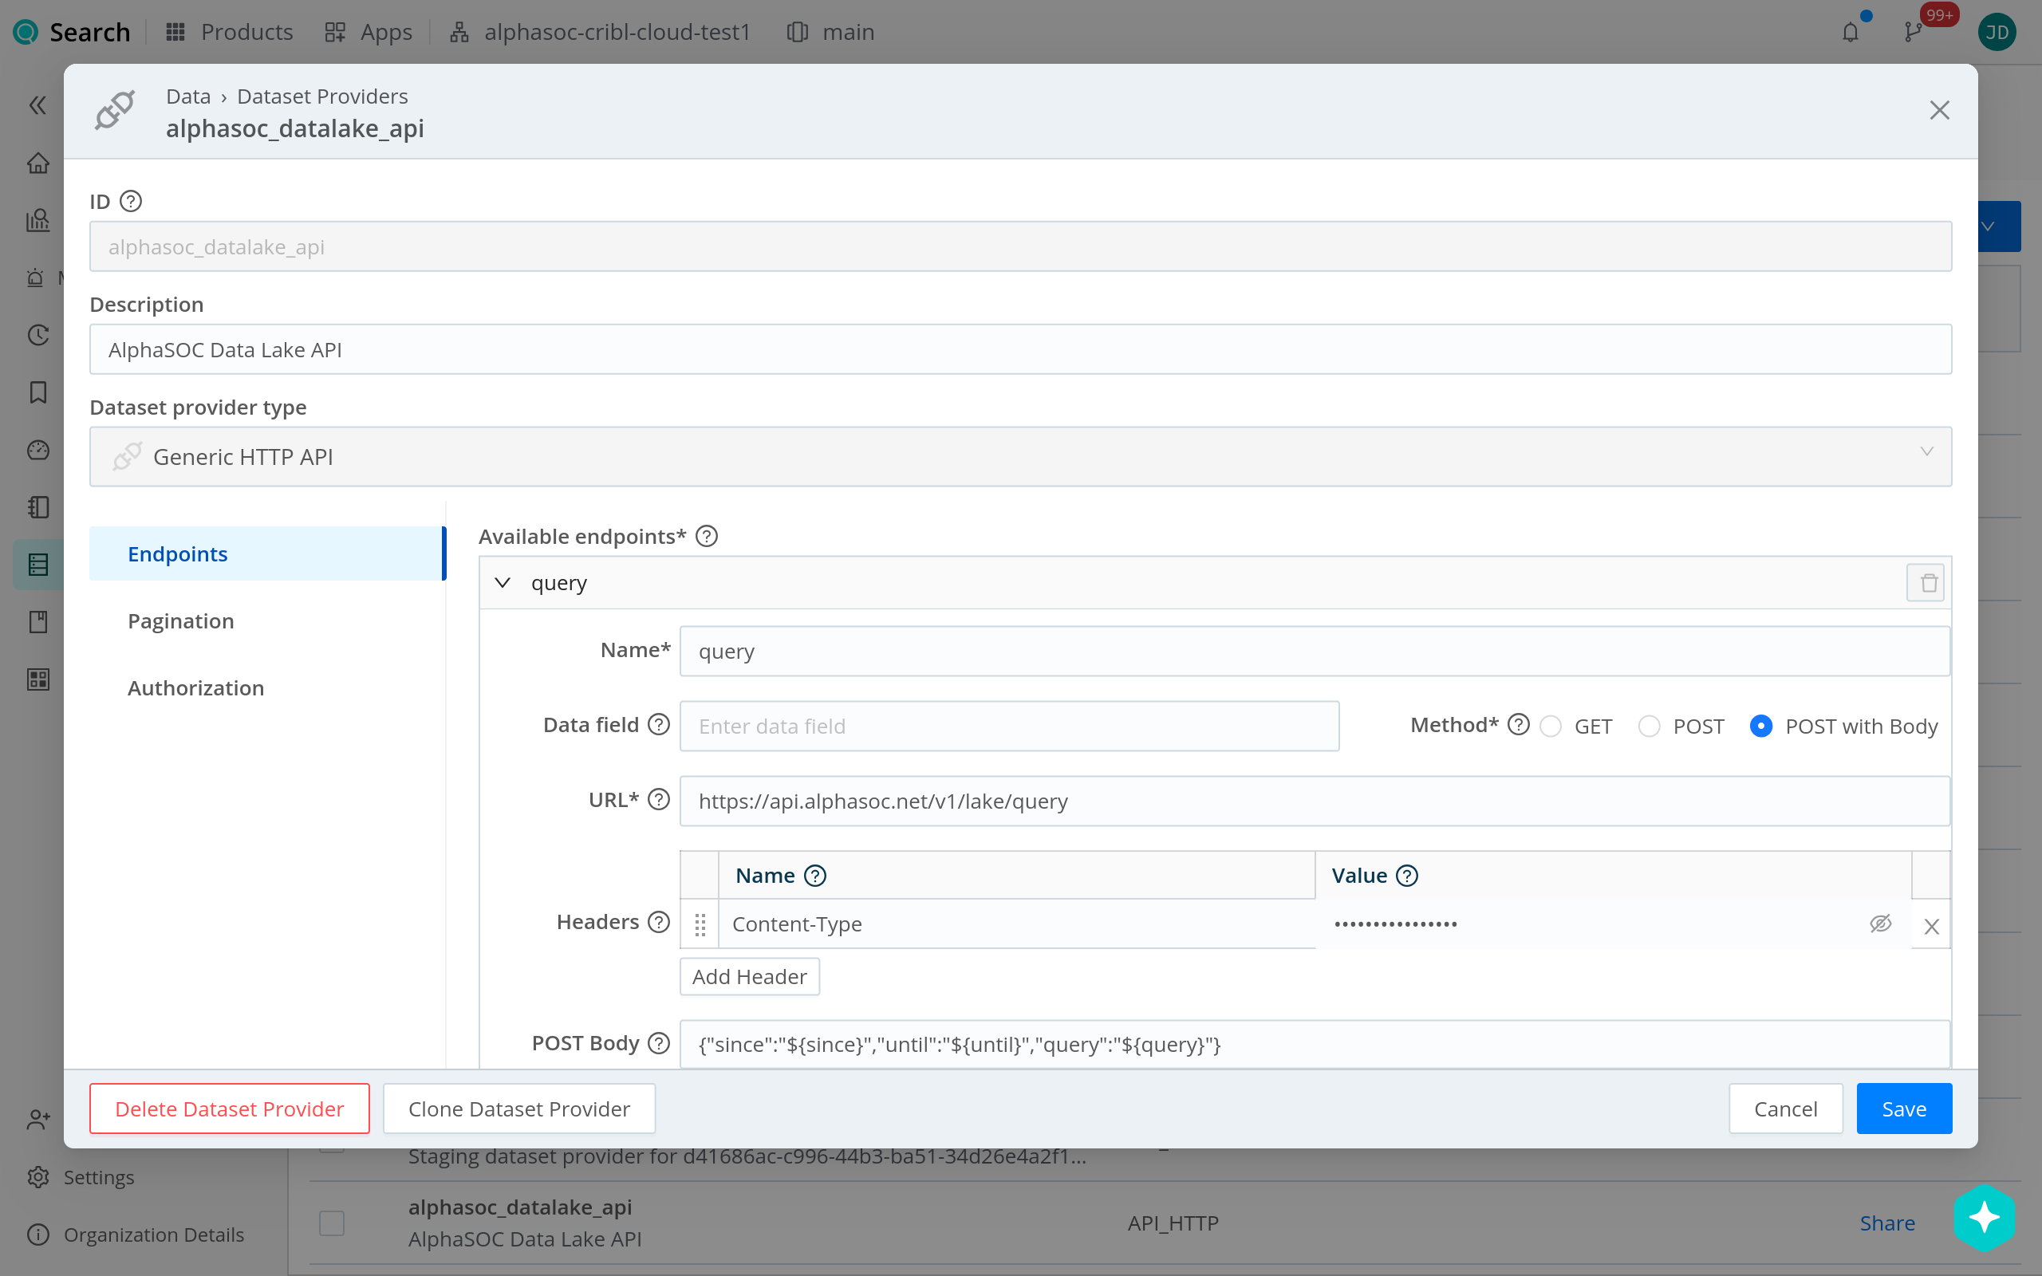Click the URL input field
Viewport: 2042px width, 1276px height.
tap(1315, 800)
